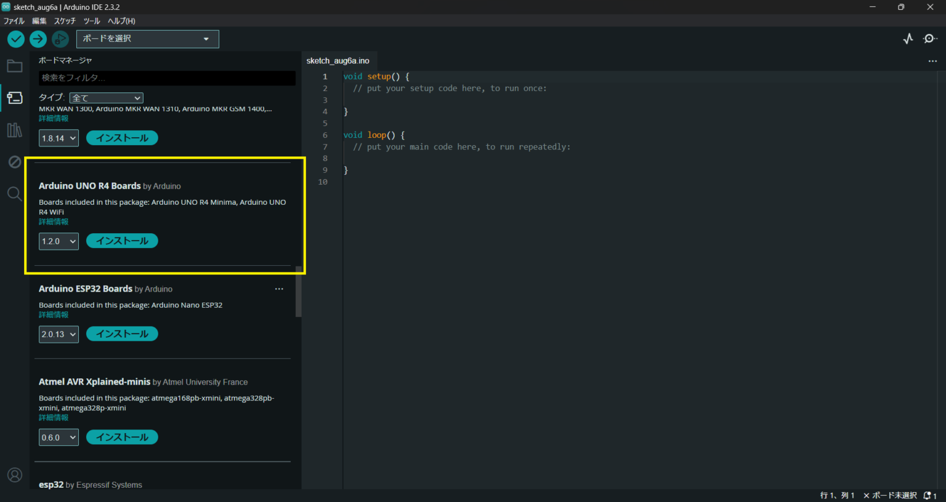Open the board selection dropdown
Viewport: 946px width, 502px height.
coord(147,39)
